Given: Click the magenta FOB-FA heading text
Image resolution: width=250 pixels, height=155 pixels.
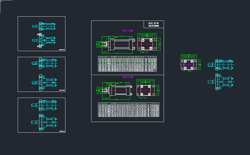Looking at the screenshot, I should (127, 31).
